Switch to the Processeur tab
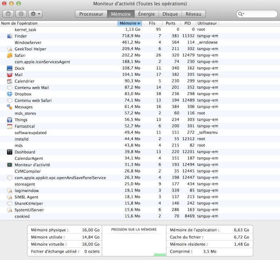The height and width of the screenshot is (260, 280). click(x=91, y=14)
